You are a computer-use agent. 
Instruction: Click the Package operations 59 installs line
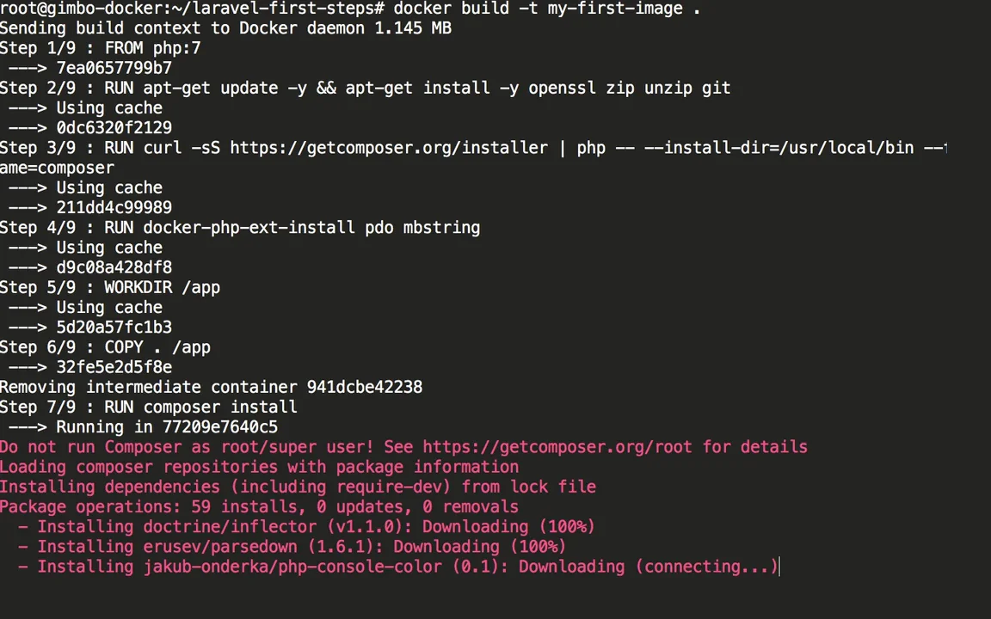pyautogui.click(x=259, y=506)
